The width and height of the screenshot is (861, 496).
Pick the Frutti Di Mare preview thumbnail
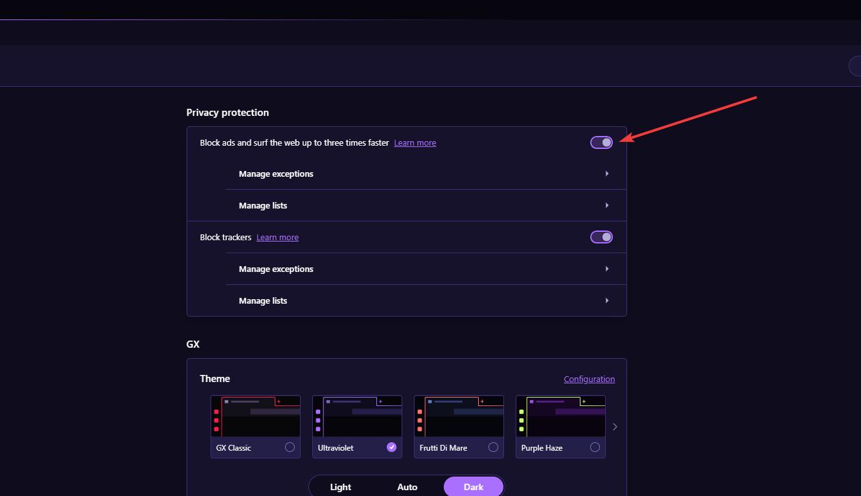[x=459, y=416]
